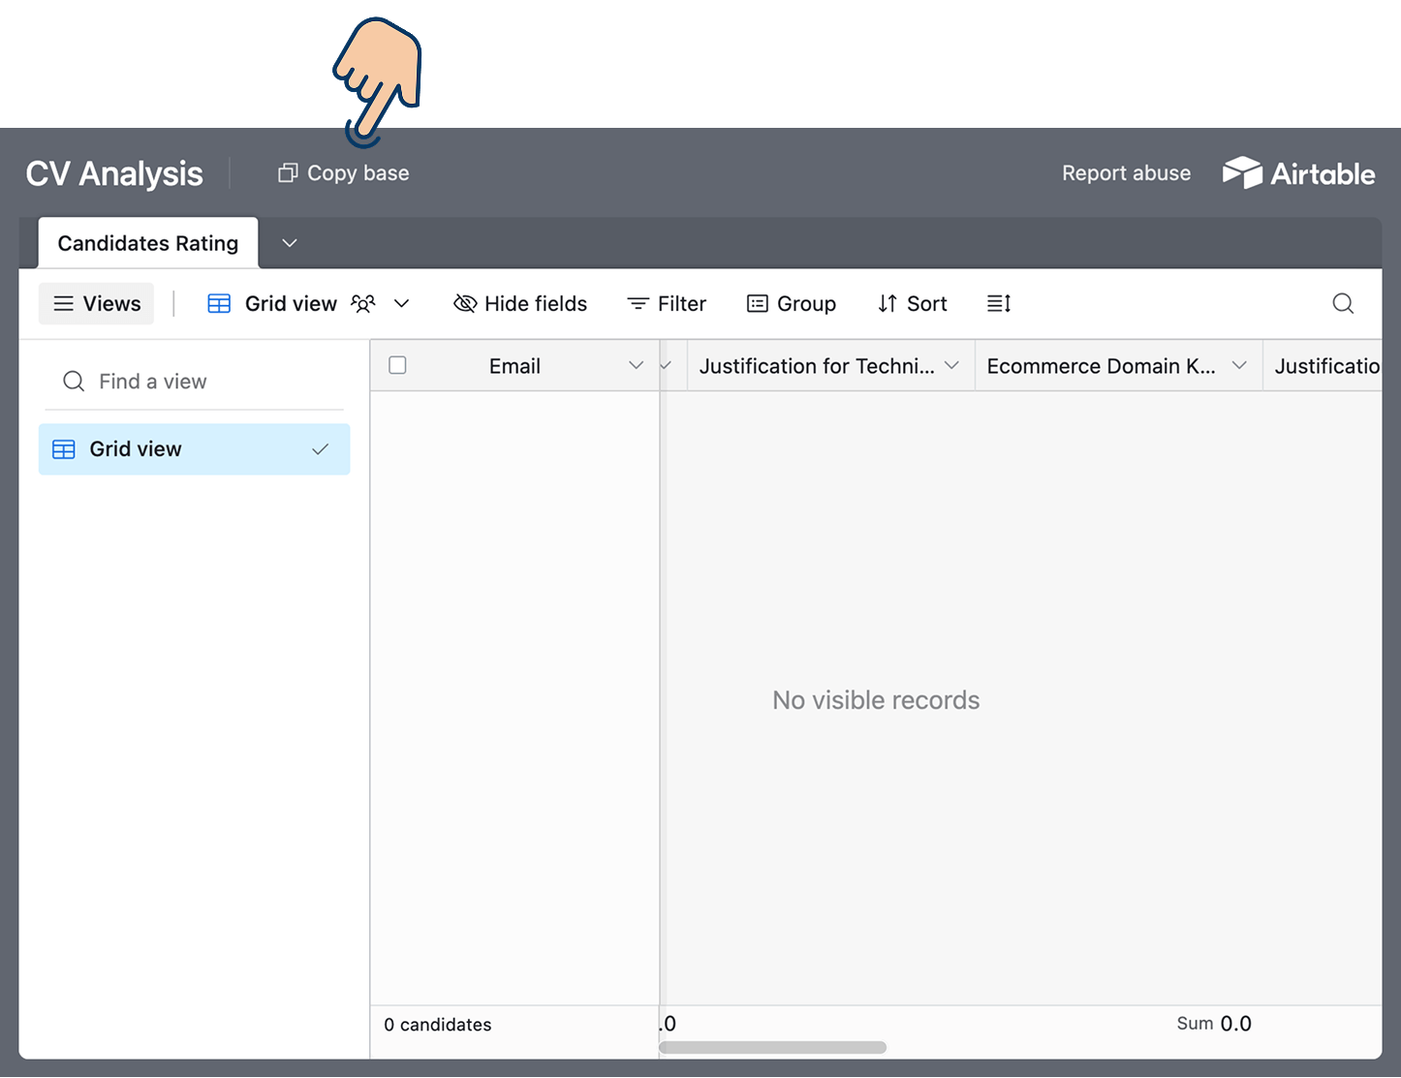Open the Ecommerce Domain column menu

[1240, 365]
